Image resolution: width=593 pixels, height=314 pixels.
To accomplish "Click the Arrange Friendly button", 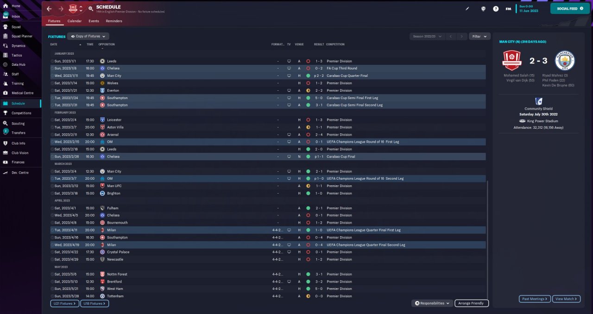I will tap(471, 303).
